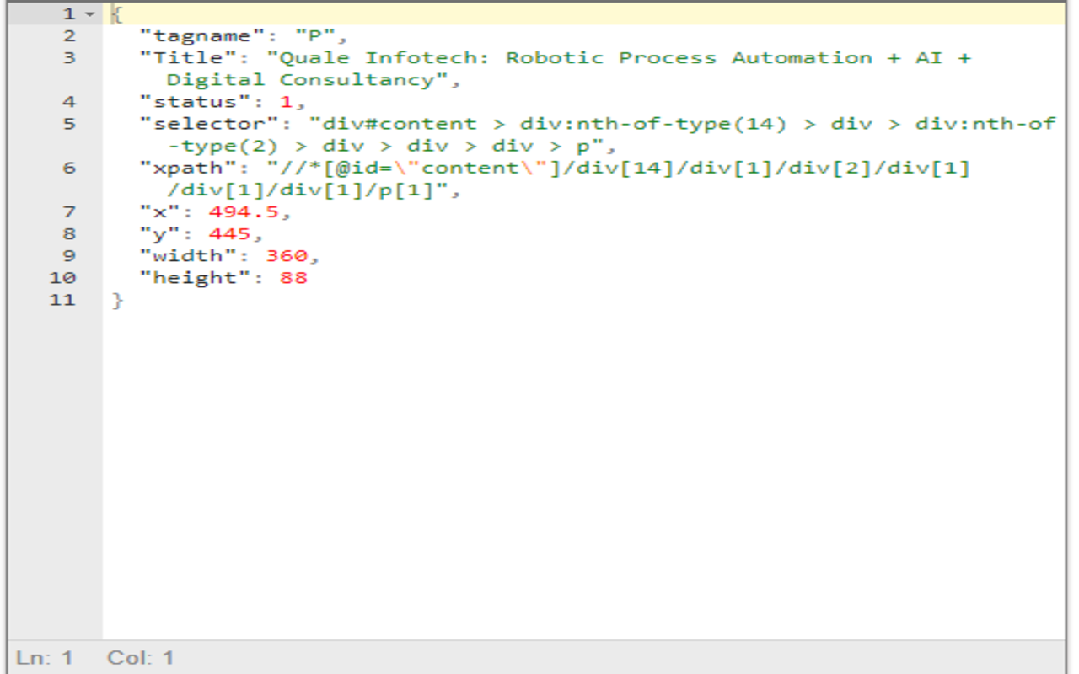Image resolution: width=1079 pixels, height=674 pixels.
Task: Place cursor in the "P" tagname value
Action: (315, 36)
